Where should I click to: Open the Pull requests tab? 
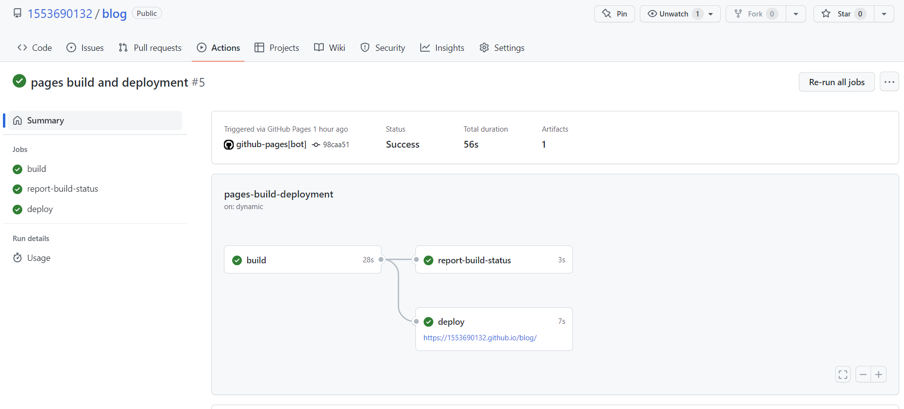[x=150, y=47]
